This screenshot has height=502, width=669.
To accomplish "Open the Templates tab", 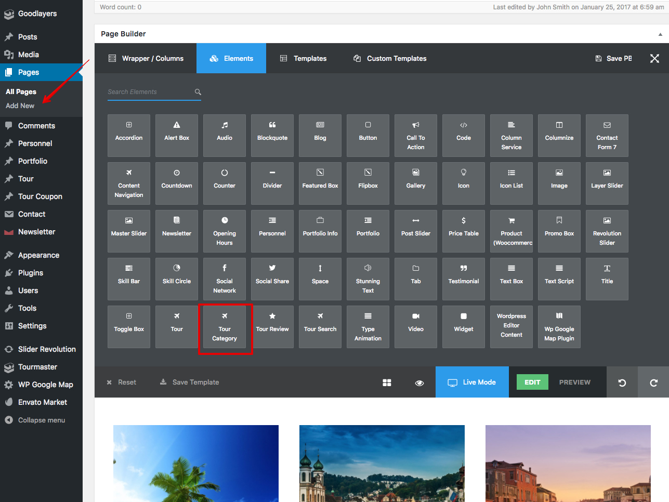I will [304, 58].
